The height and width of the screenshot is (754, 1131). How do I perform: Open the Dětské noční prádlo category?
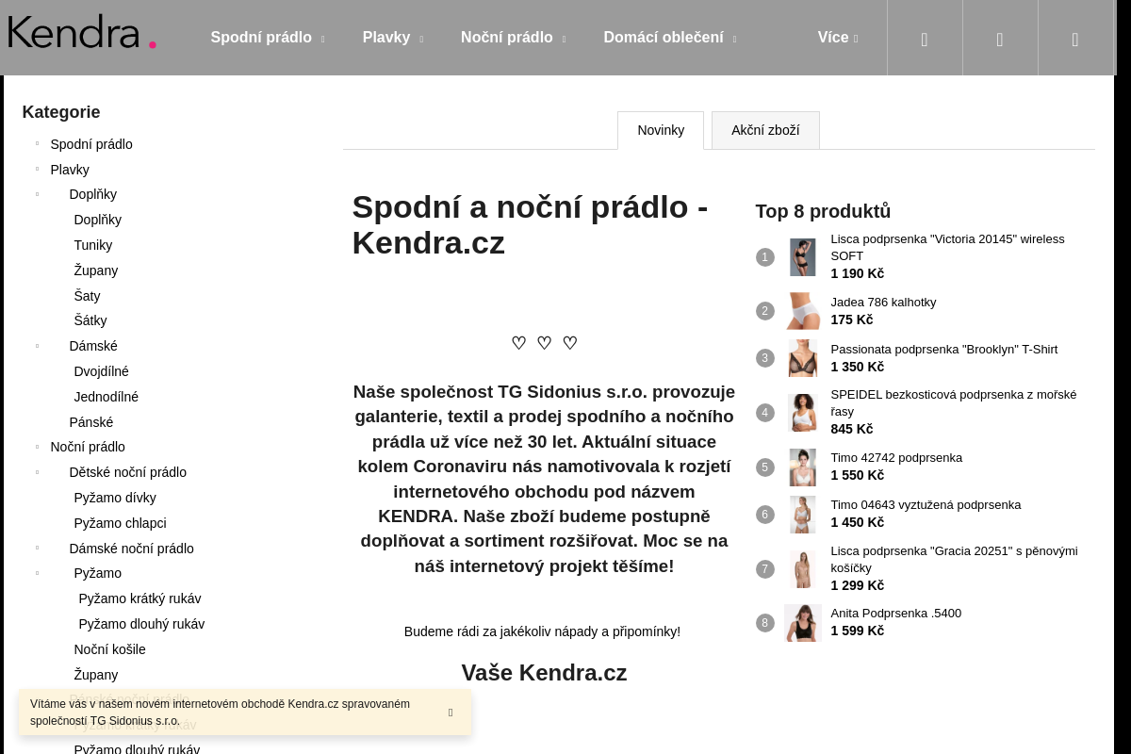pos(128,472)
